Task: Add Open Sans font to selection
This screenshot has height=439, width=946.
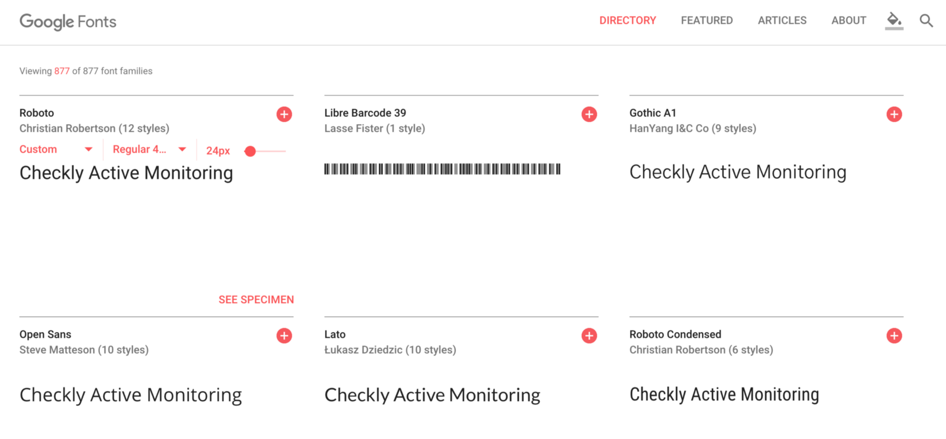Action: (284, 336)
